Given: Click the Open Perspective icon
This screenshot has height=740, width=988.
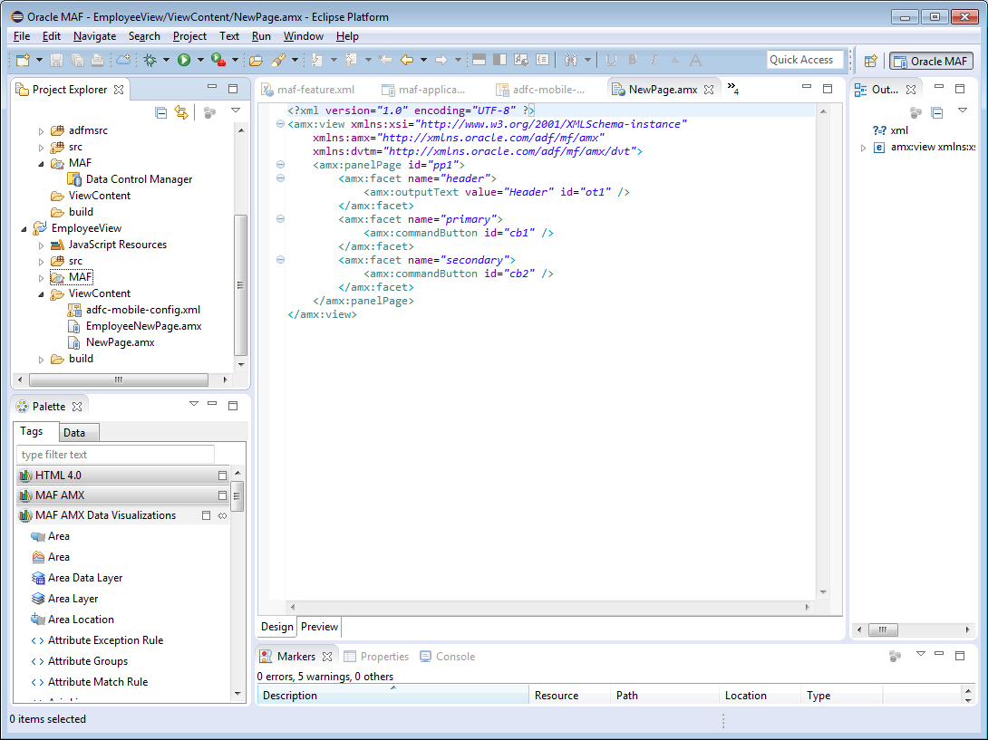Looking at the screenshot, I should click(870, 61).
